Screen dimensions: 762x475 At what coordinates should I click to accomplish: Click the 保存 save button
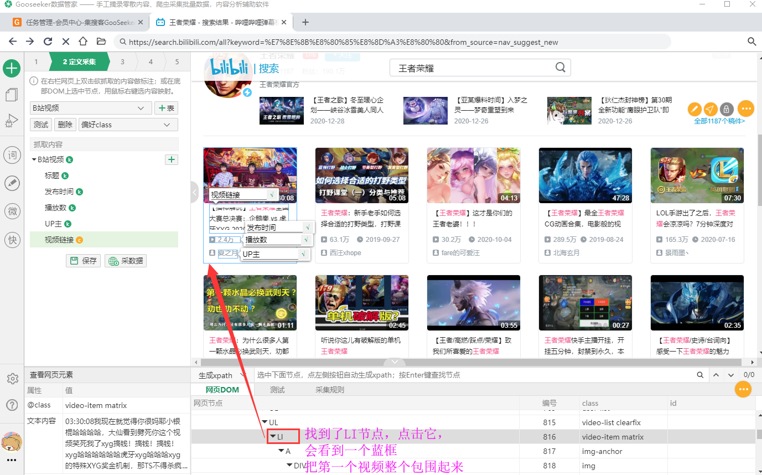[x=84, y=261]
